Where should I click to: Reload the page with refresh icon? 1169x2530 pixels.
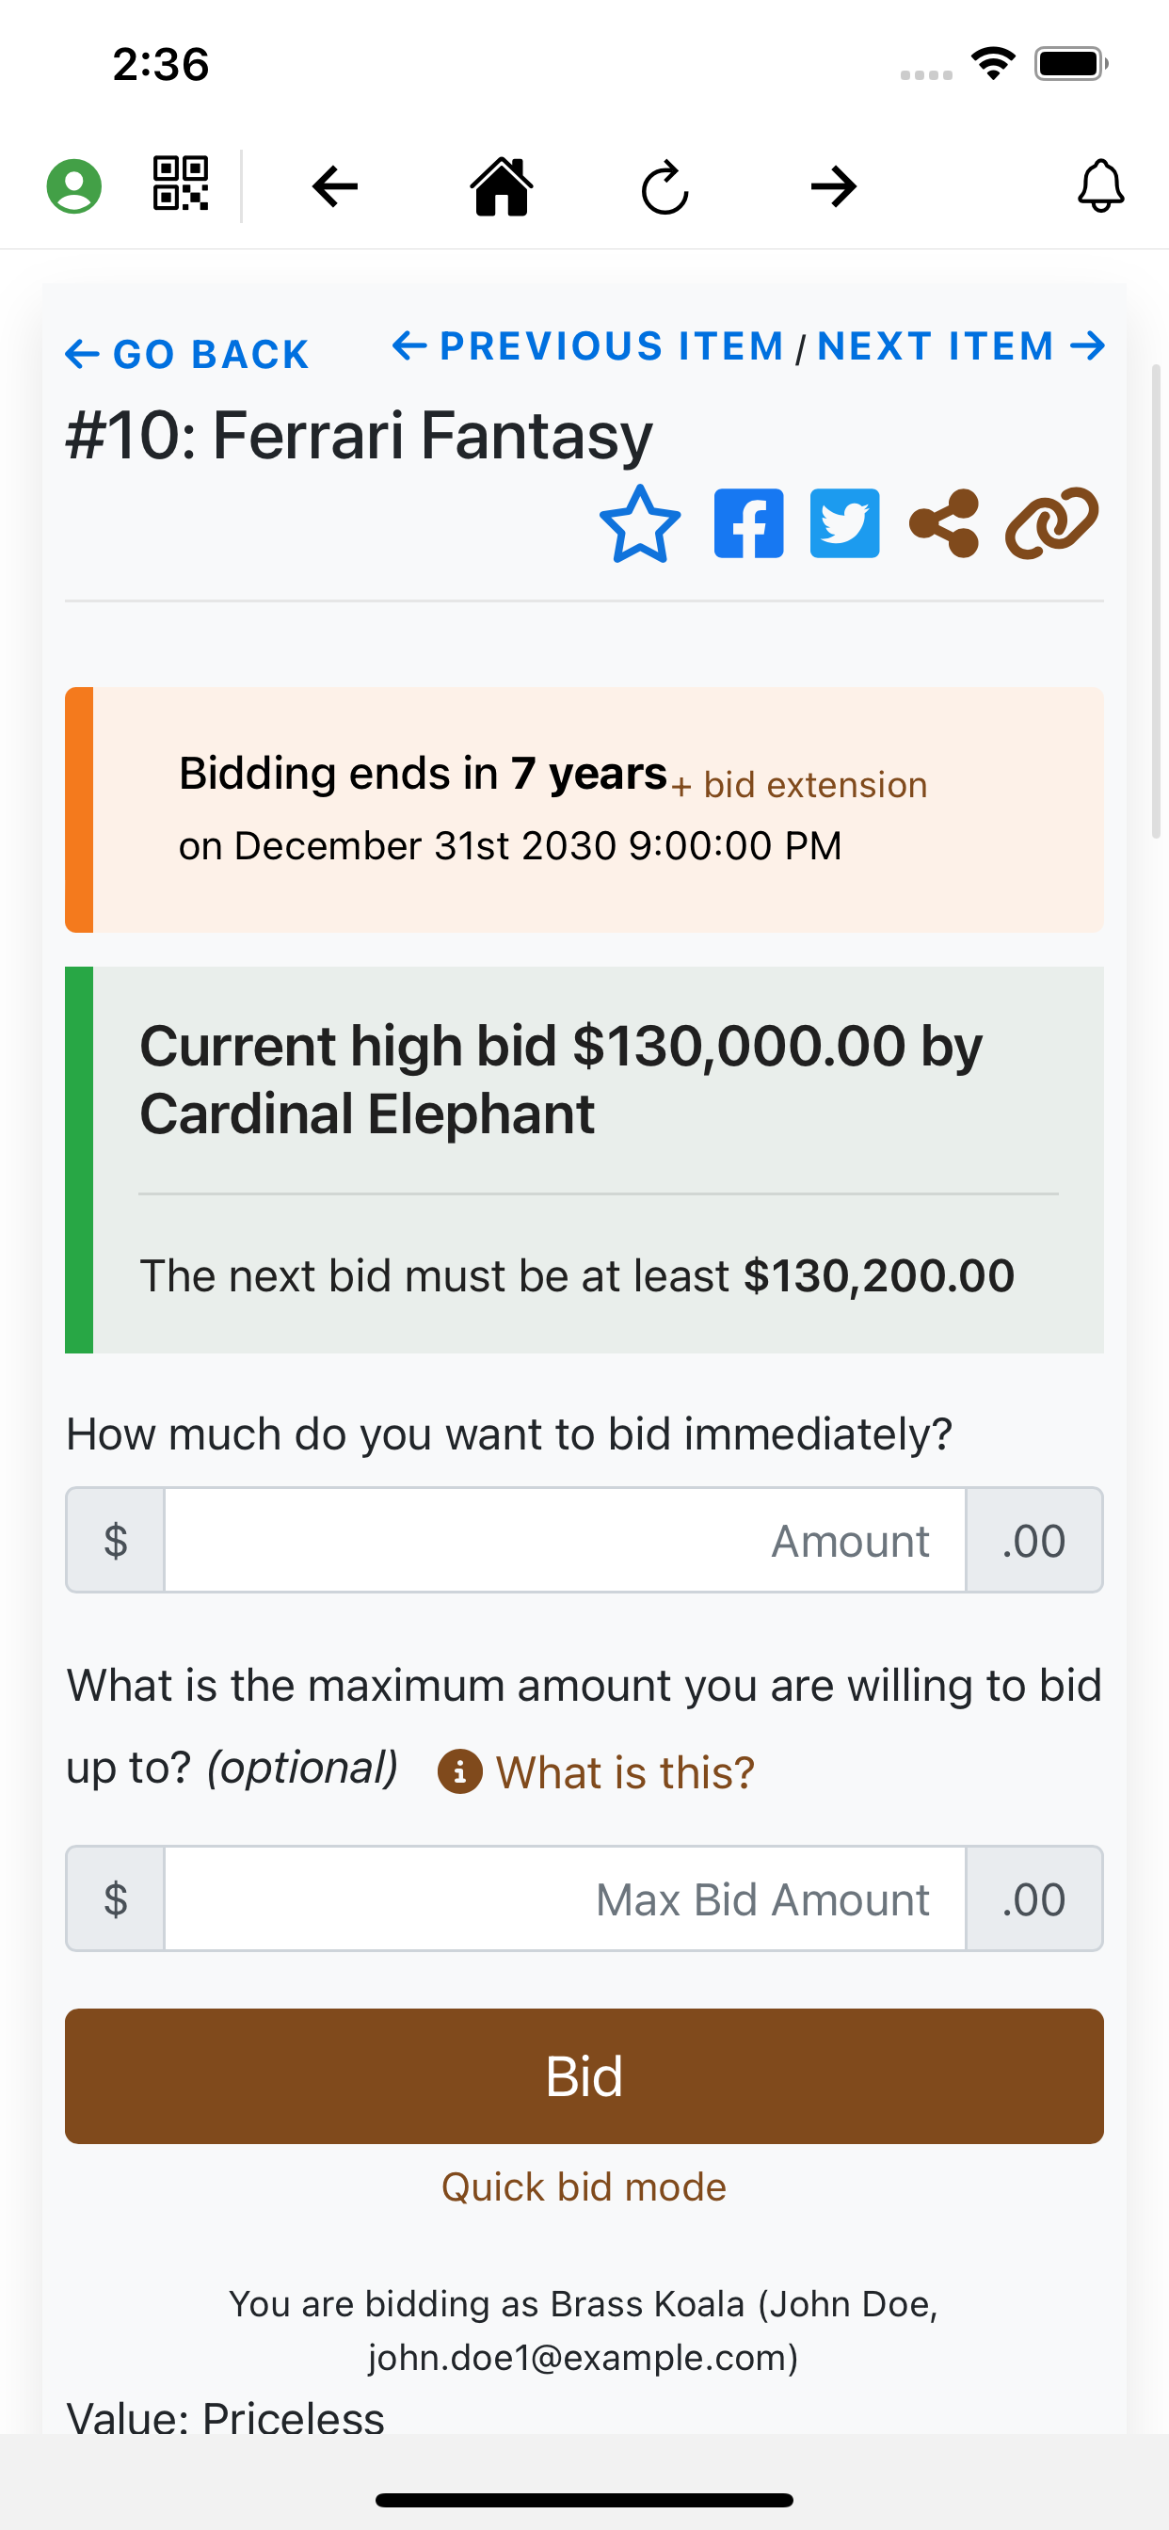tap(665, 186)
